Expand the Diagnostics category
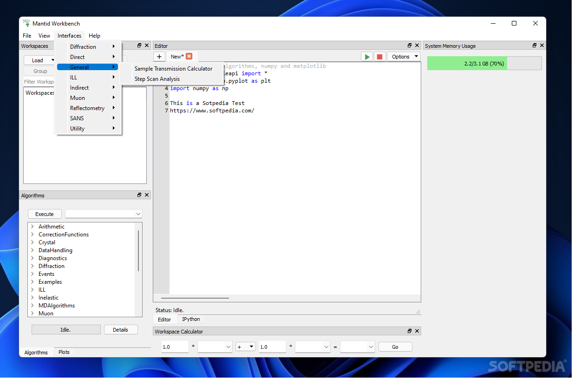Viewport: 574px width, 379px height. 32,258
